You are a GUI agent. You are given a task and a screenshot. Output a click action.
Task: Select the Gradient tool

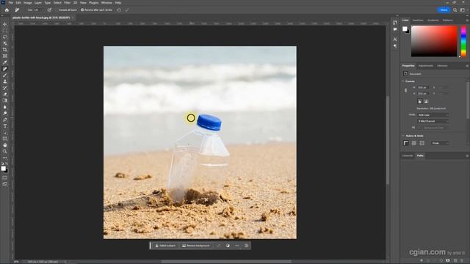[5, 100]
